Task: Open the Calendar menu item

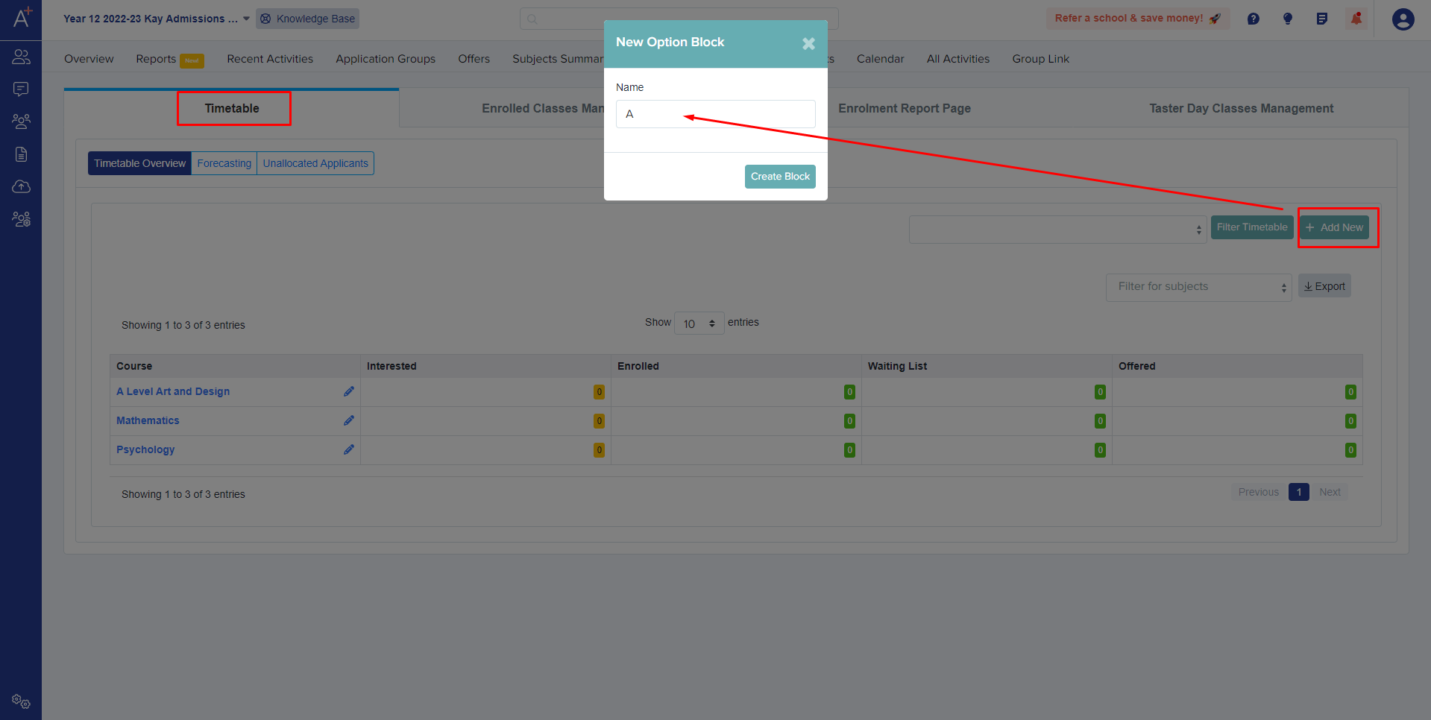Action: click(880, 59)
